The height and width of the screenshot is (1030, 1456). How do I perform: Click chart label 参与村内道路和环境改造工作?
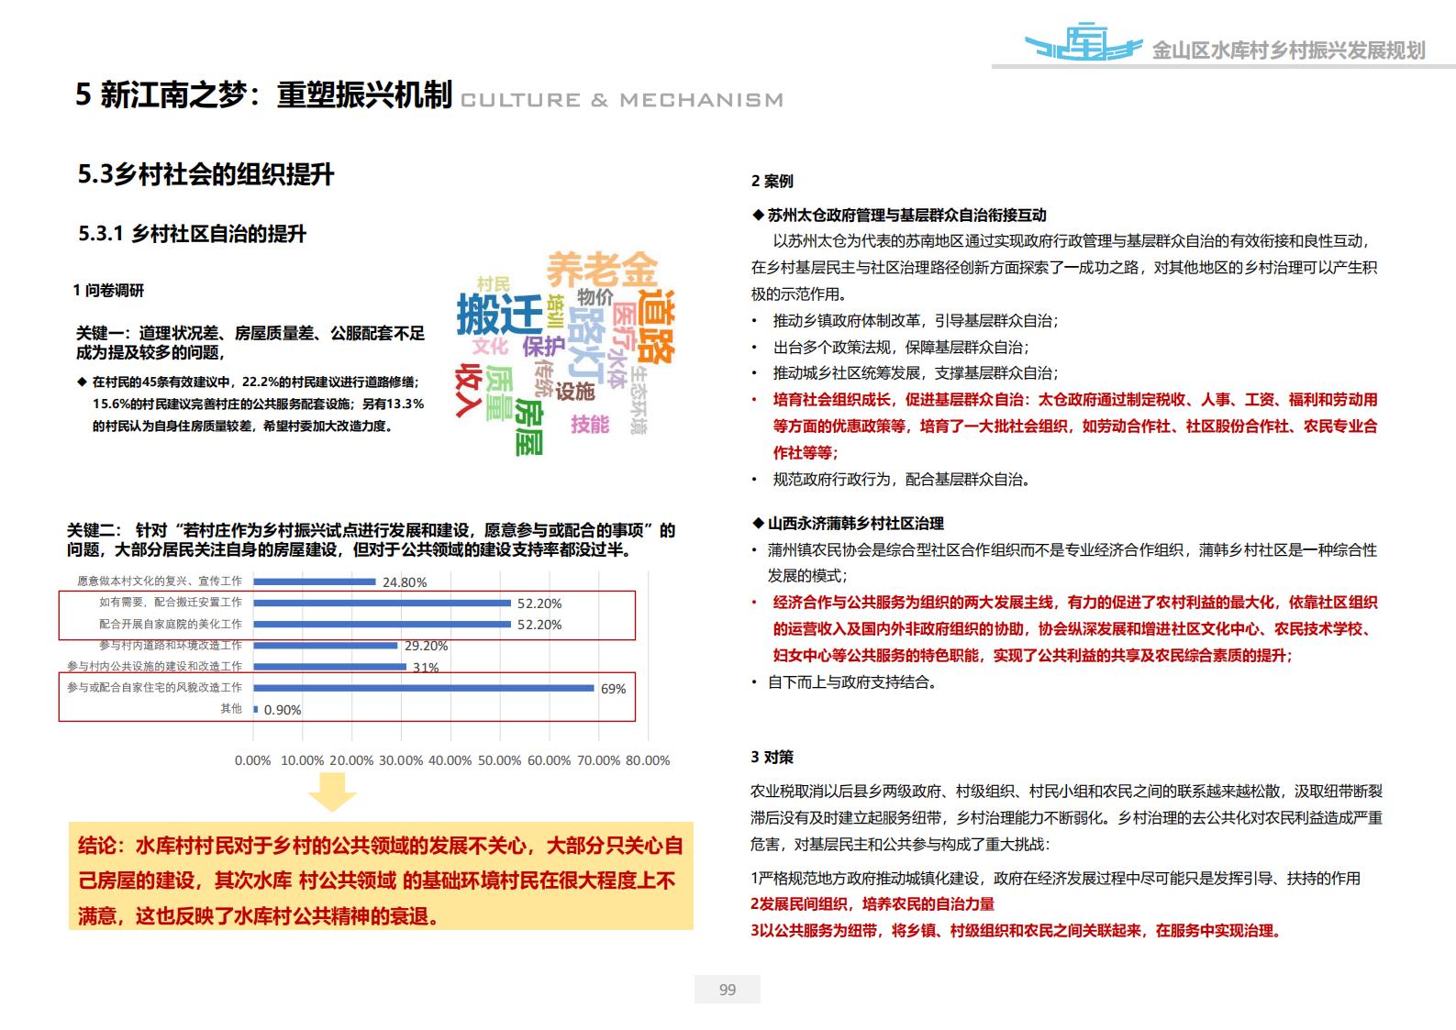(171, 645)
